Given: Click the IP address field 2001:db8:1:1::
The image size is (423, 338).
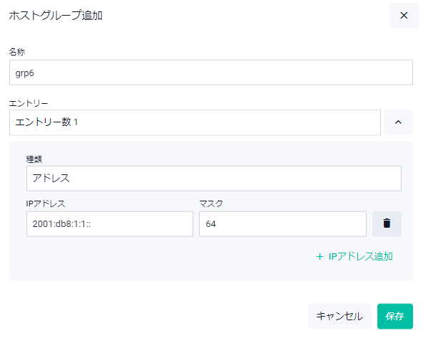Looking at the screenshot, I should click(110, 223).
